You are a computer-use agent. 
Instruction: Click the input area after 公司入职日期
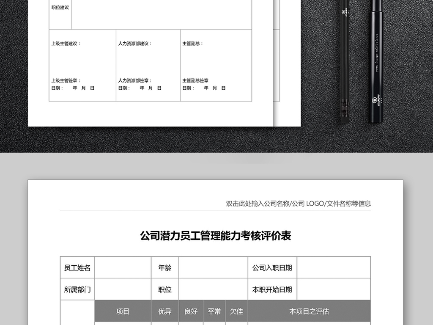click(334, 267)
